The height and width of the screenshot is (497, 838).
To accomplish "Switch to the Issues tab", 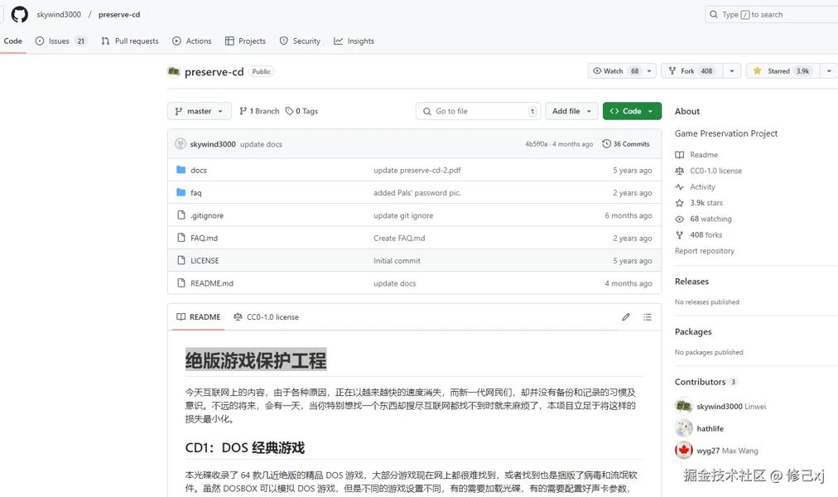I will coord(60,41).
